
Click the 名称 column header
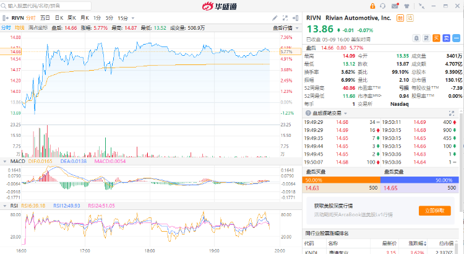click(x=333, y=243)
